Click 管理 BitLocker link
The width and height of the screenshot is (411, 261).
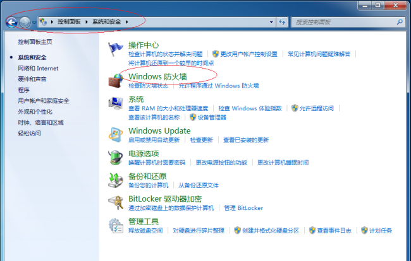pos(243,208)
